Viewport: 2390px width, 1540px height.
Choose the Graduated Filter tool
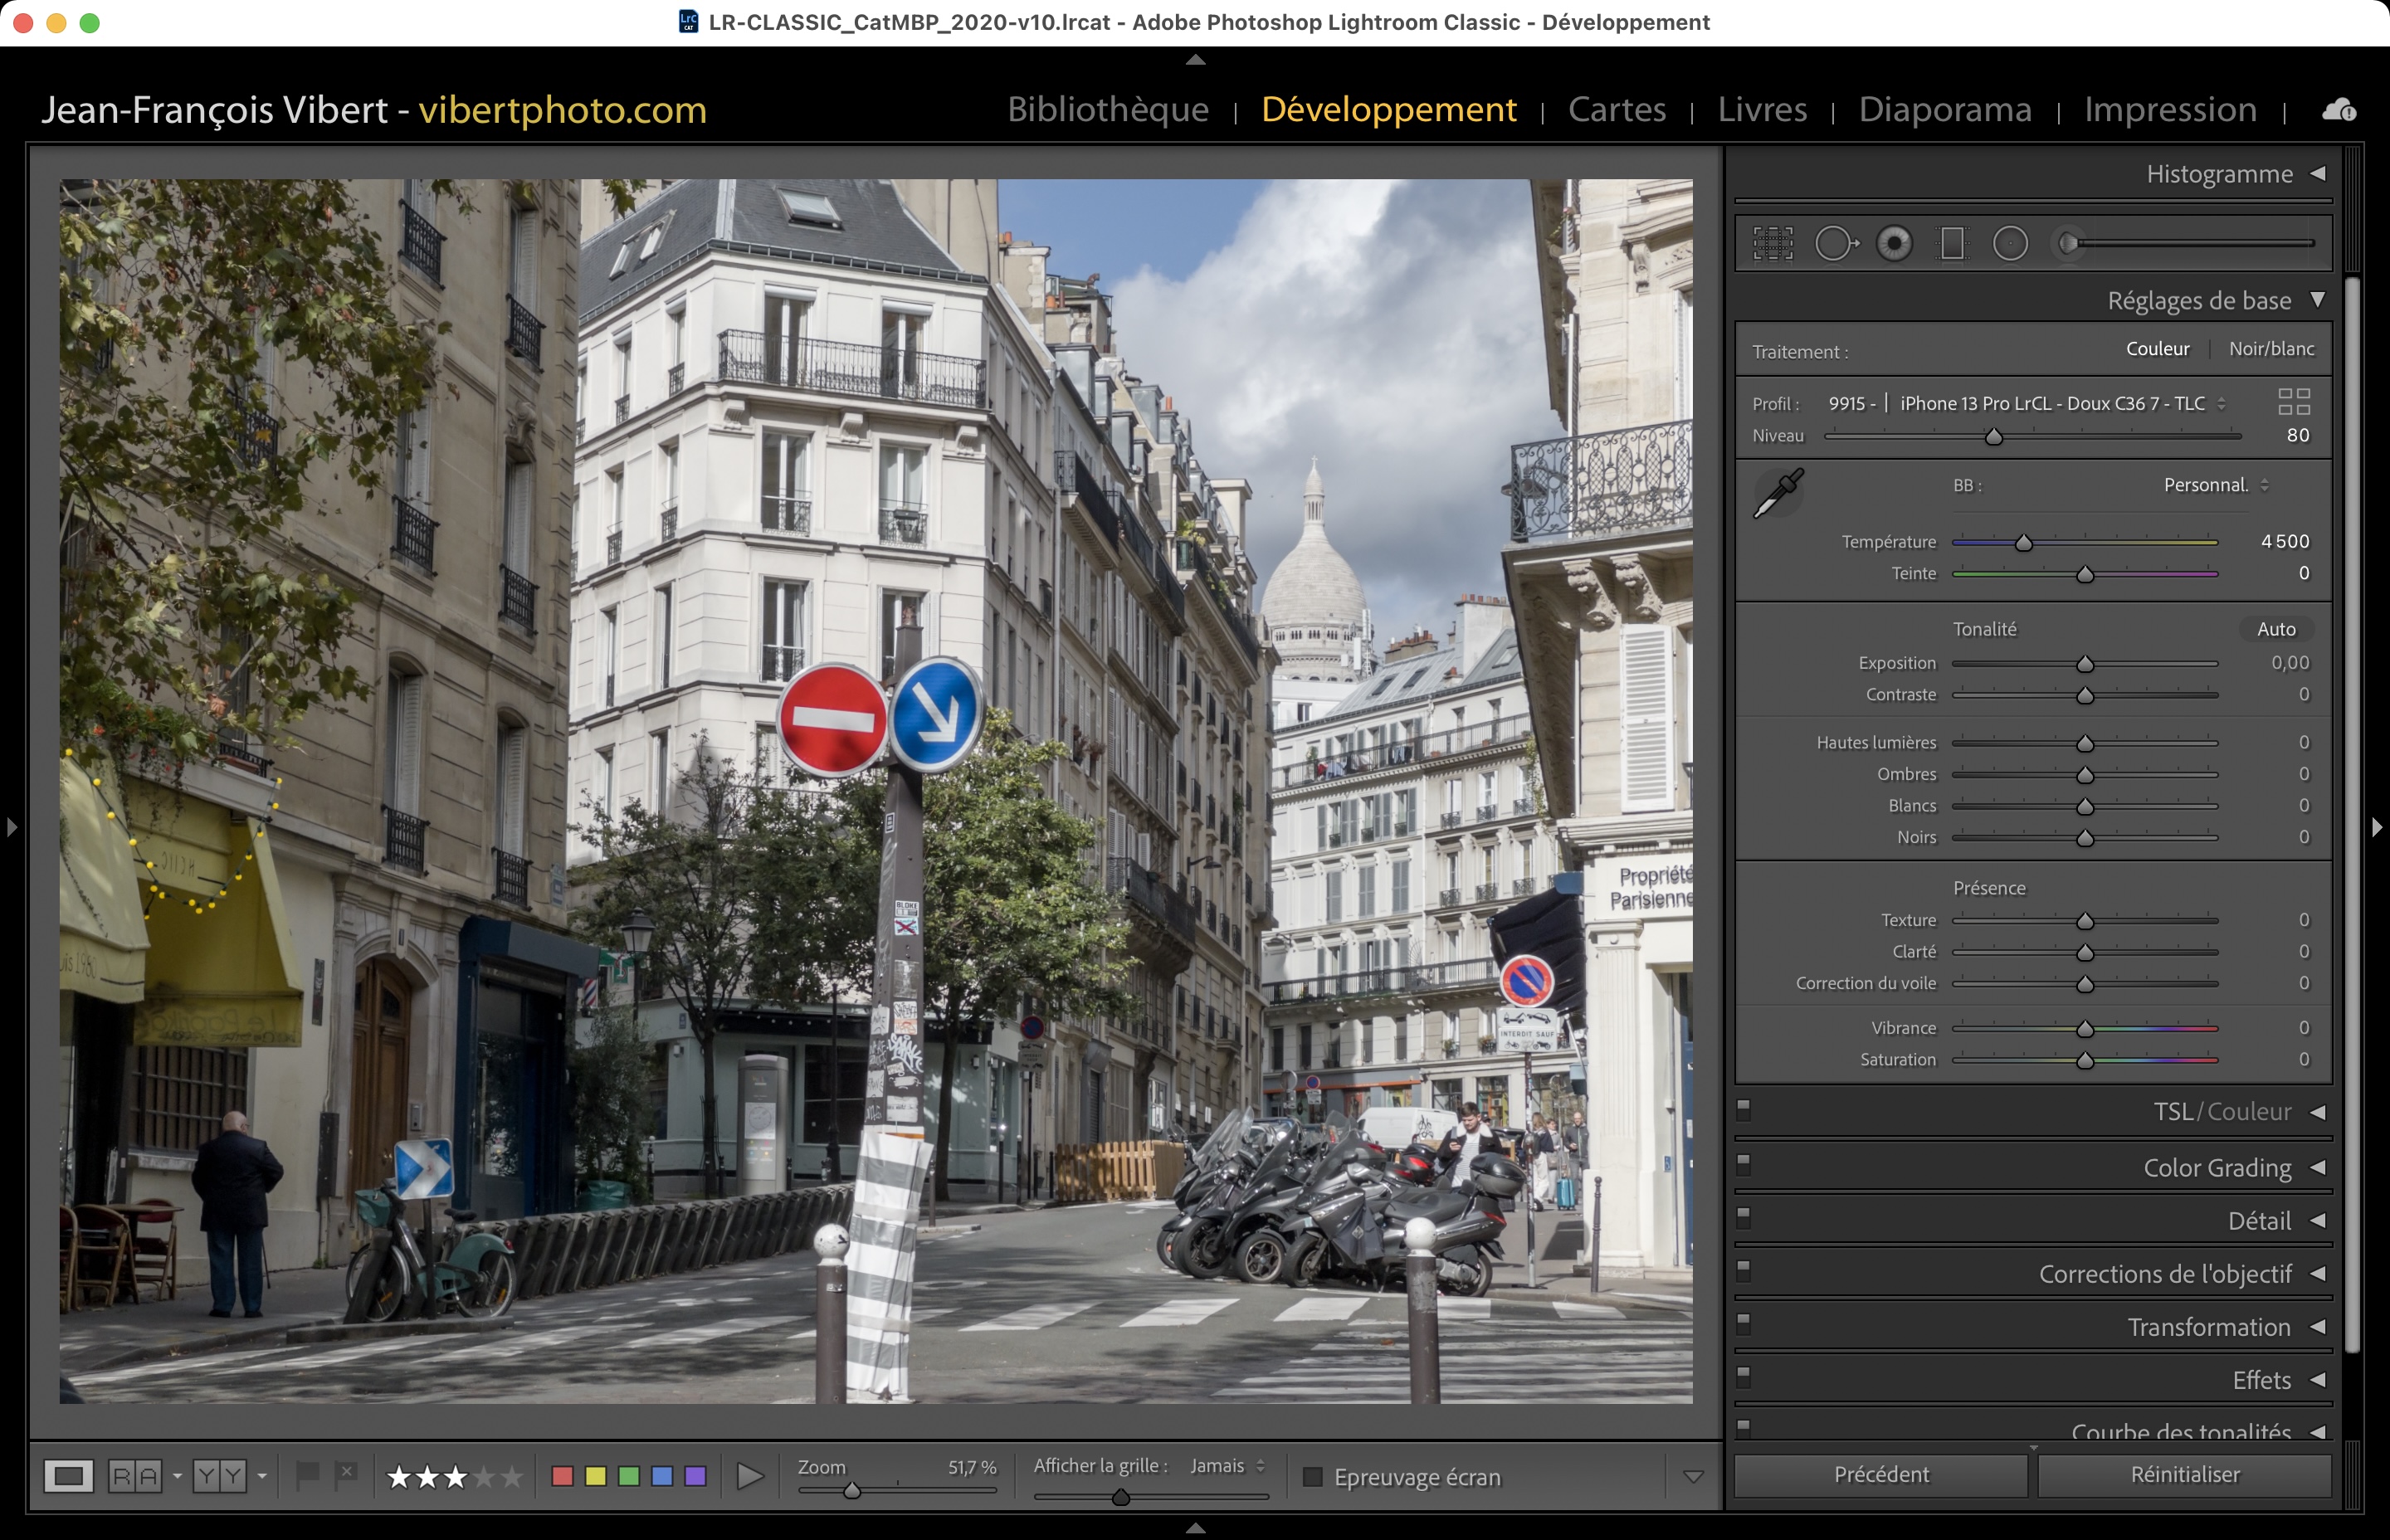1952,243
